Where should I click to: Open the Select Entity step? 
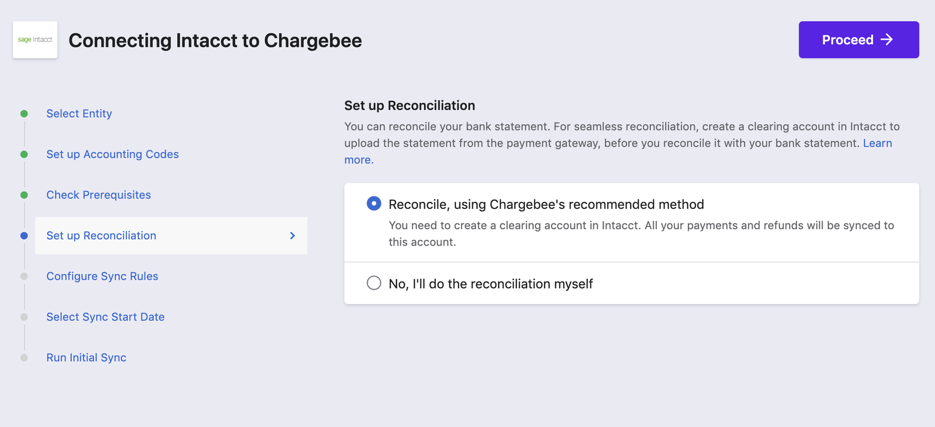pos(79,114)
